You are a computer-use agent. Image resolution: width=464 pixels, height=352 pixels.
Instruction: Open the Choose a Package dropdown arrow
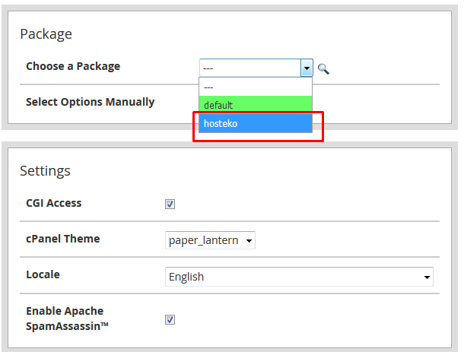[307, 68]
